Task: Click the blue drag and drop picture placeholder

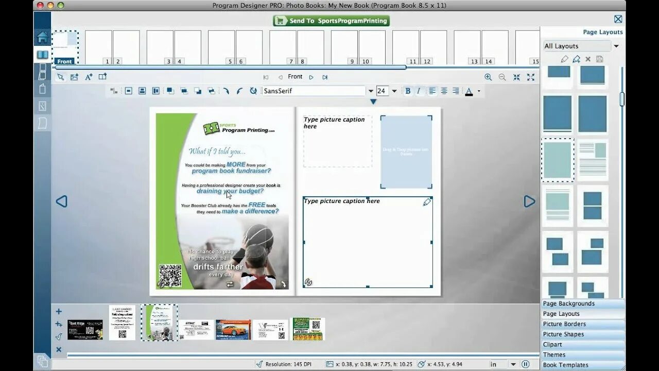Action: pyautogui.click(x=406, y=152)
